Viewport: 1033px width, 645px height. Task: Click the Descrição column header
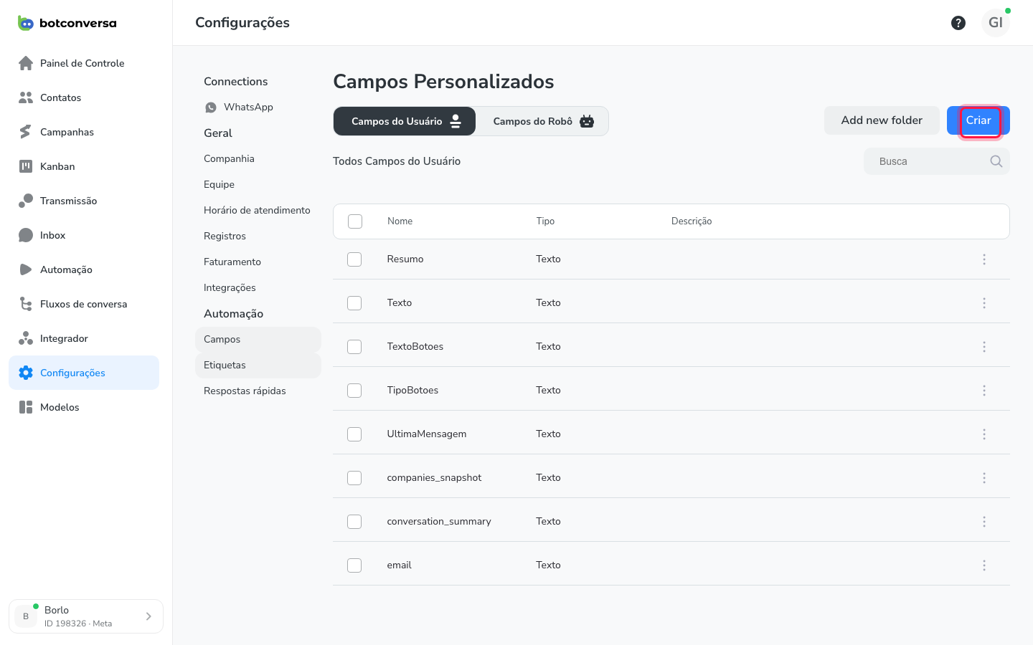coord(692,221)
